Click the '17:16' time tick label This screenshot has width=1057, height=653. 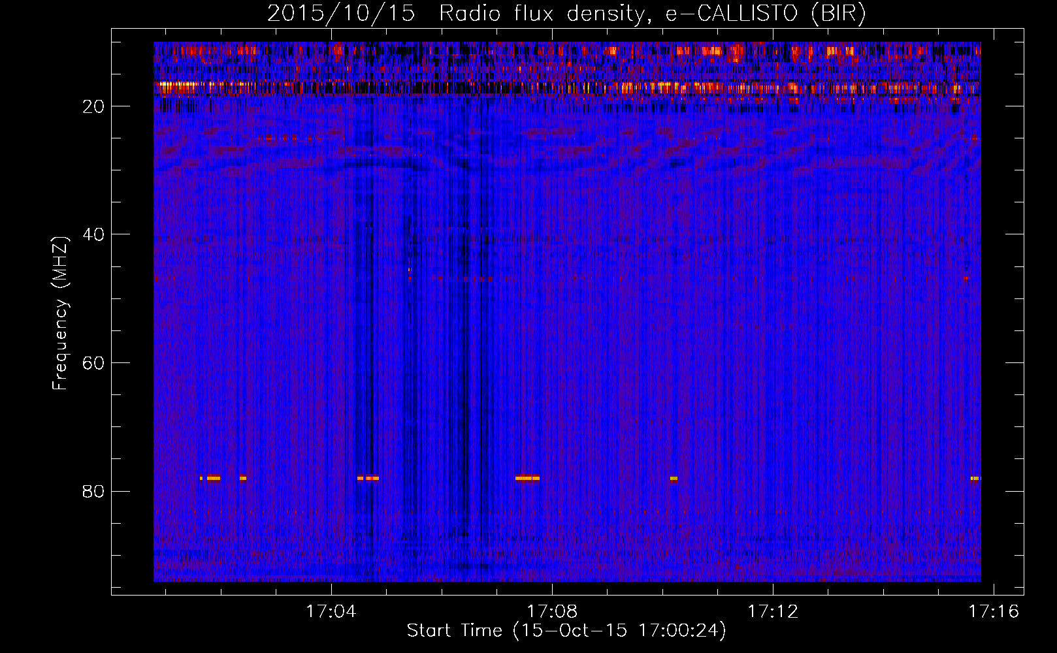click(994, 612)
